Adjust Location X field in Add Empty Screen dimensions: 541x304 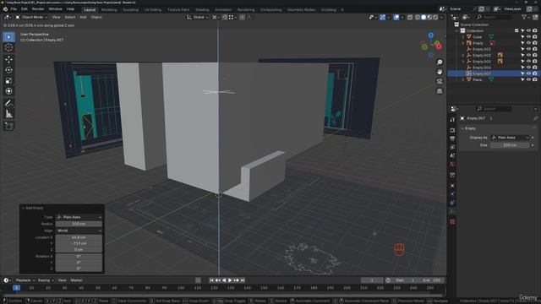tap(79, 237)
